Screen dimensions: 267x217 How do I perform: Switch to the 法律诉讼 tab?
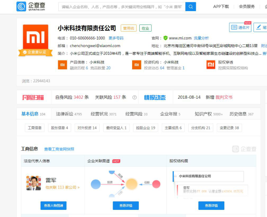pos(65,114)
